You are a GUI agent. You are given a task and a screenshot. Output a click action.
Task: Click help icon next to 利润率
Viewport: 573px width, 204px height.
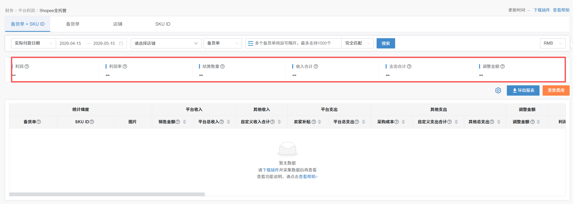click(125, 66)
